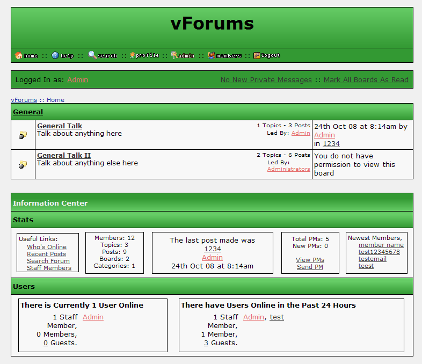Open Admin link in General Talk last post

pyautogui.click(x=324, y=135)
